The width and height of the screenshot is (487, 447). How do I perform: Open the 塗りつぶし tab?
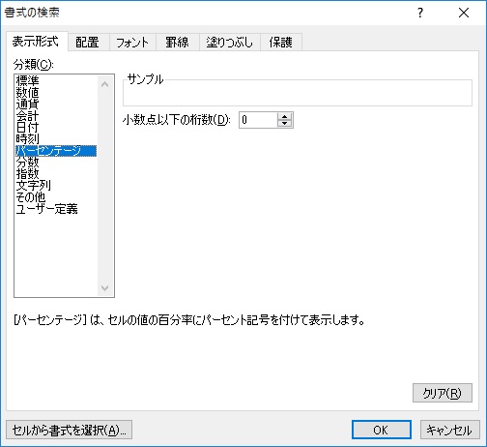(x=229, y=43)
